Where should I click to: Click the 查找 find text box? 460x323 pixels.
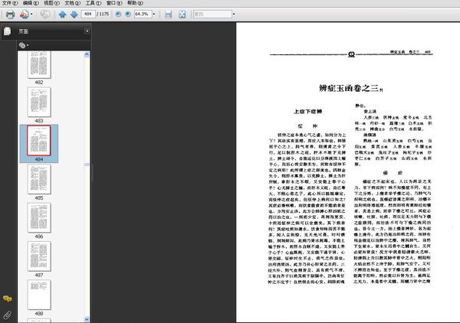point(212,14)
